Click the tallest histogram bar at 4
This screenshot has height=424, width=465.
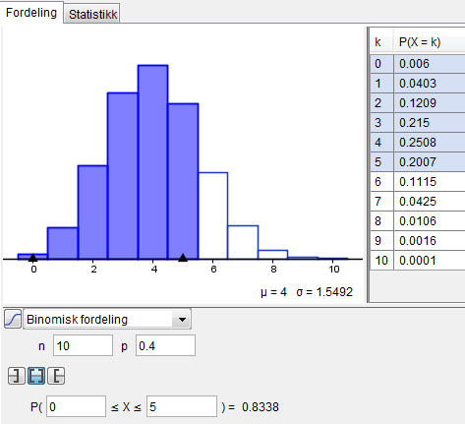pyautogui.click(x=153, y=162)
